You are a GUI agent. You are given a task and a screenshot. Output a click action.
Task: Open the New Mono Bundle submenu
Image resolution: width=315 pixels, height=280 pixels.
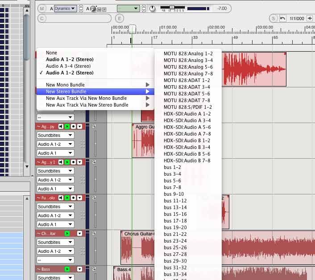tap(95, 85)
